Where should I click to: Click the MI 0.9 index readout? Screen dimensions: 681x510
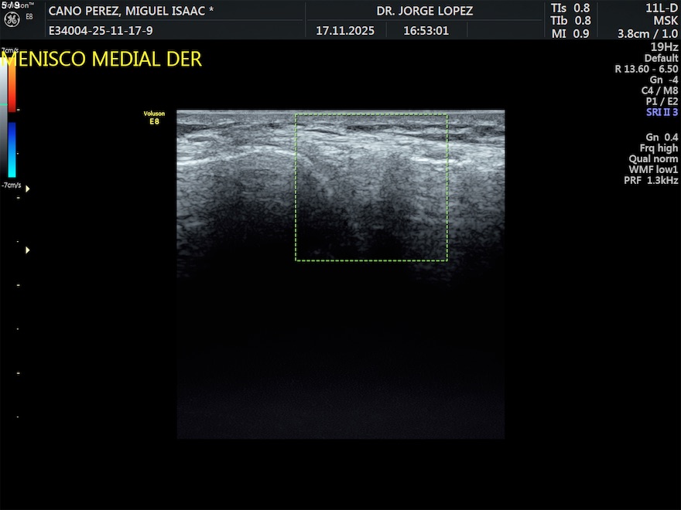click(570, 33)
